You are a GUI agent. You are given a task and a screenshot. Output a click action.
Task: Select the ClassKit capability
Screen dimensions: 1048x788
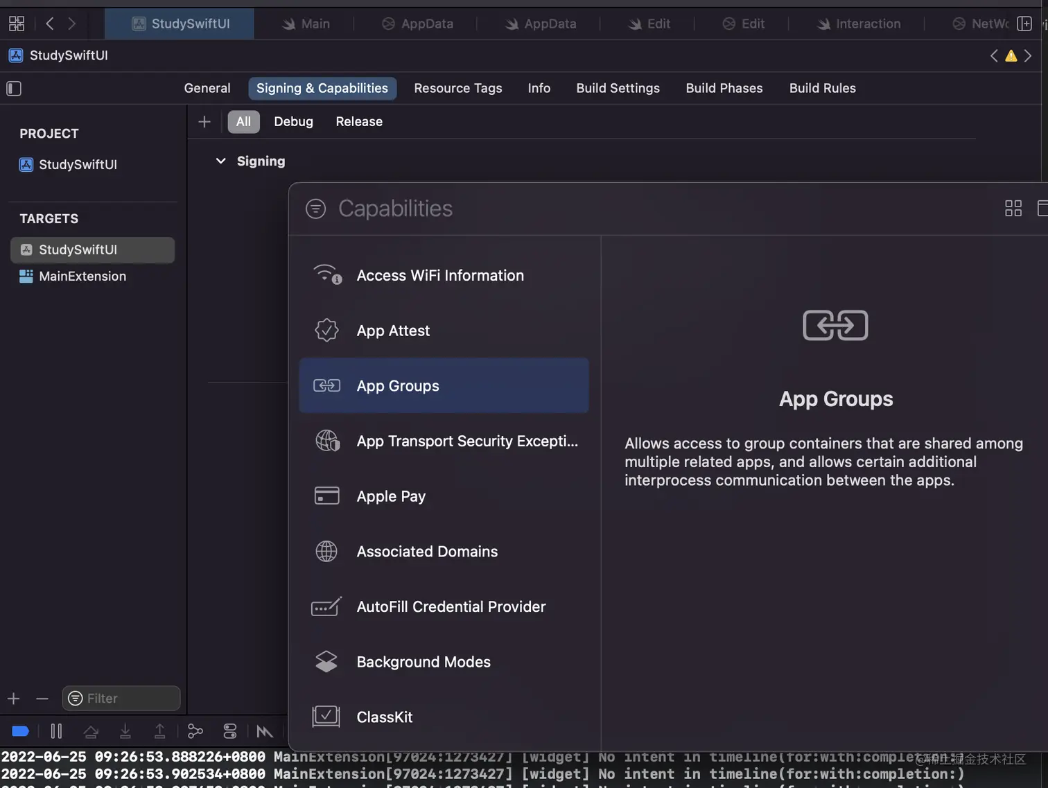pyautogui.click(x=444, y=717)
